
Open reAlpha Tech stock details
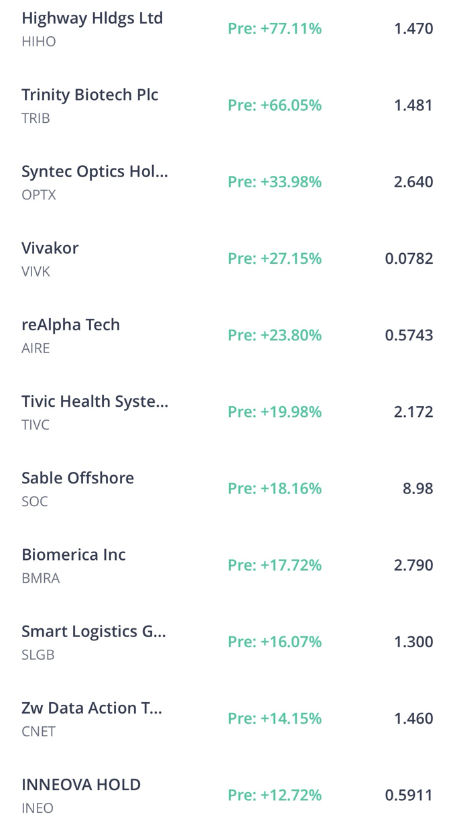227,335
